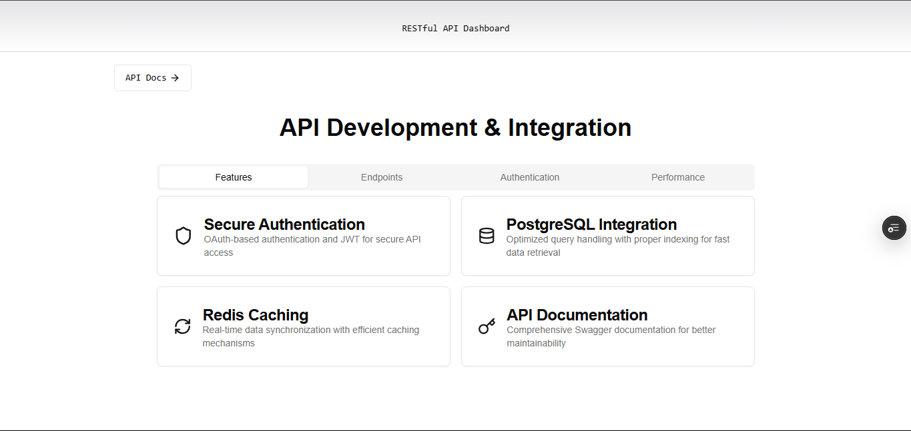The height and width of the screenshot is (431, 911).
Task: Click the key icon beside API Documentation
Action: click(487, 326)
